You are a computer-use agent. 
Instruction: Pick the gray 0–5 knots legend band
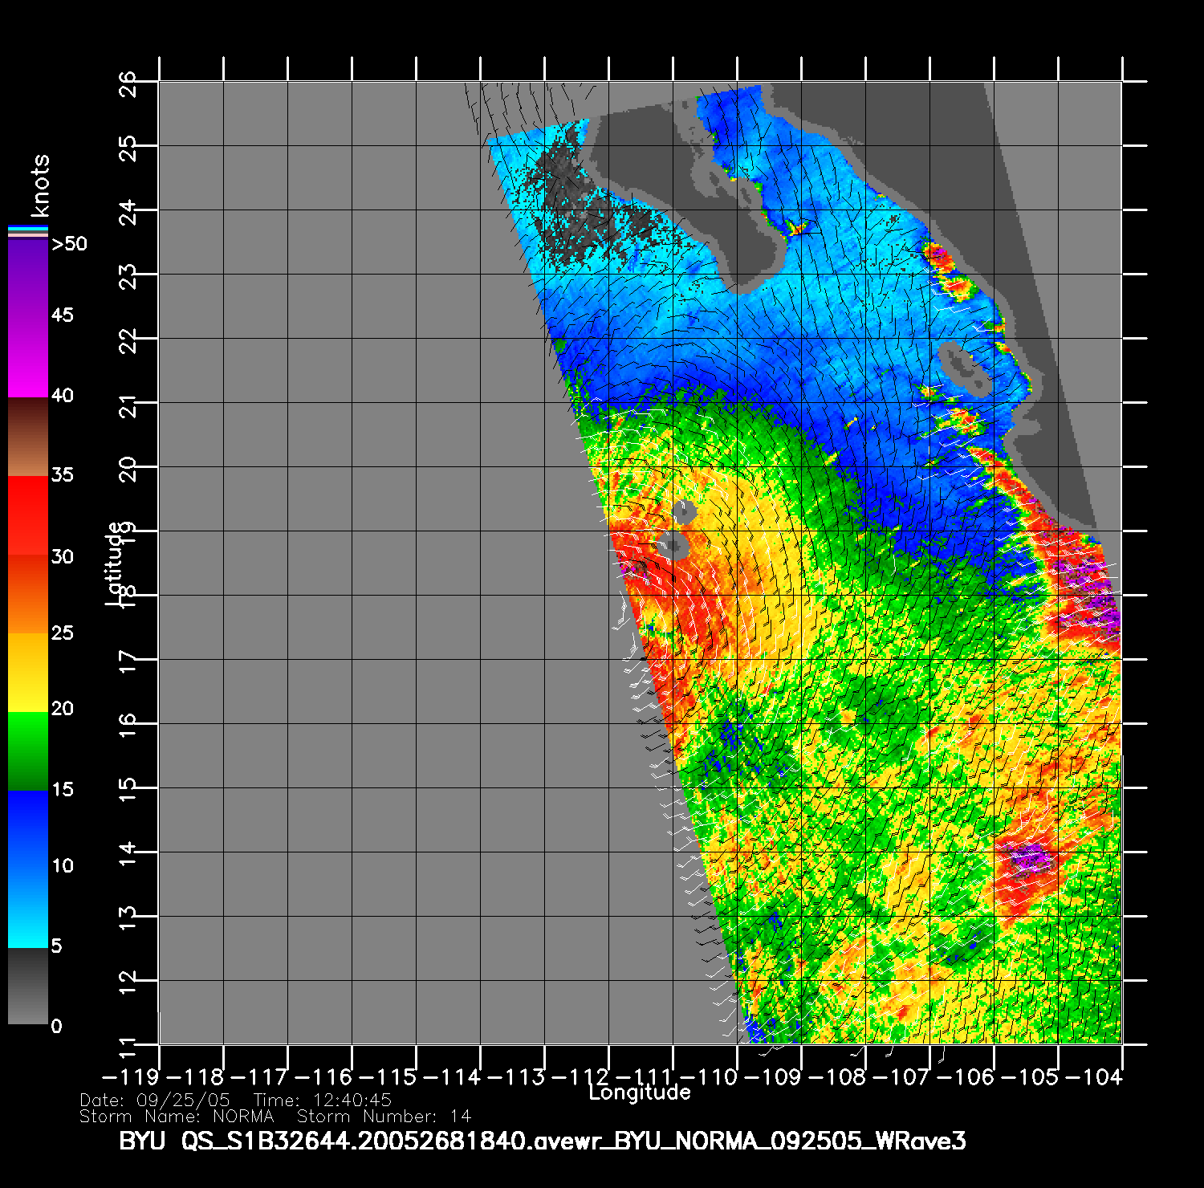point(28,986)
